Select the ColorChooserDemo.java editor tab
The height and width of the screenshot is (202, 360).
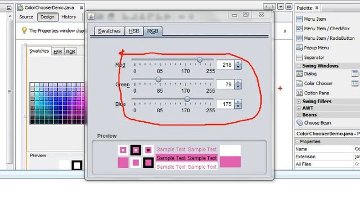(x=49, y=7)
